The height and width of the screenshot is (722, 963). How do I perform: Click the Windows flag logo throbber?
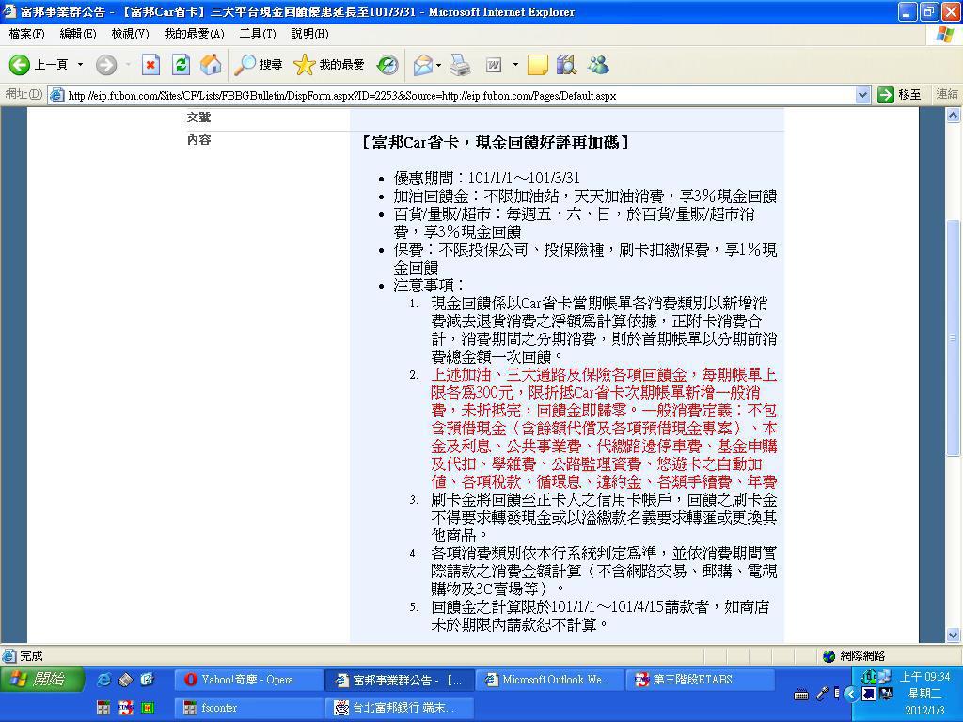945,35
